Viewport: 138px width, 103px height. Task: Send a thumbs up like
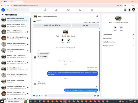(98, 96)
